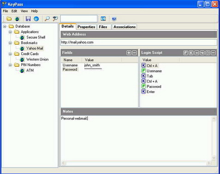This screenshot has height=174, width=220.
Task: Open the Help menu
Action: [35, 11]
